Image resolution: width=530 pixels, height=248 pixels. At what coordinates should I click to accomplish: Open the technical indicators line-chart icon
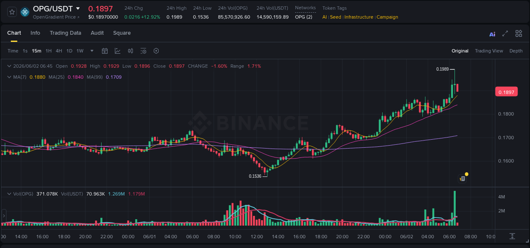[x=117, y=51]
